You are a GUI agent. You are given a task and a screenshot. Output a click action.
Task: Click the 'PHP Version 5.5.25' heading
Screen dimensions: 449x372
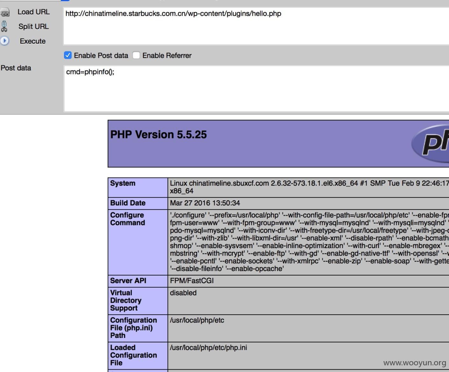tap(158, 135)
